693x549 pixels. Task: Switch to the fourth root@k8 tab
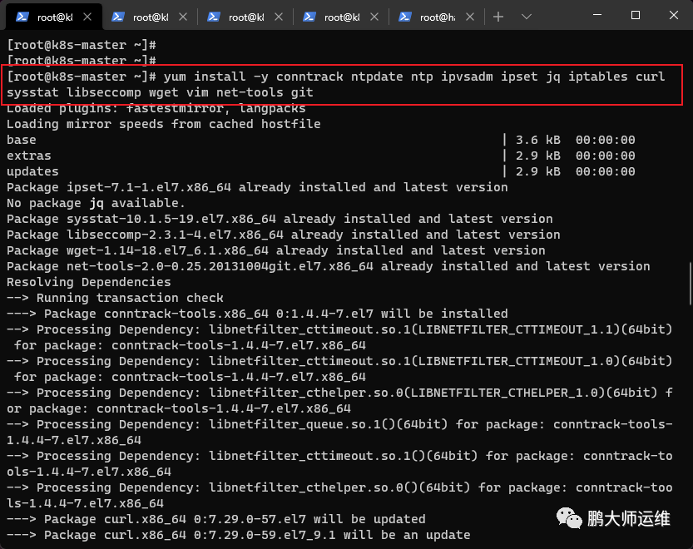click(x=342, y=17)
